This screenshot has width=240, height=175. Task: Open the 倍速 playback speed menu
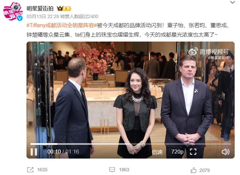[157, 152]
